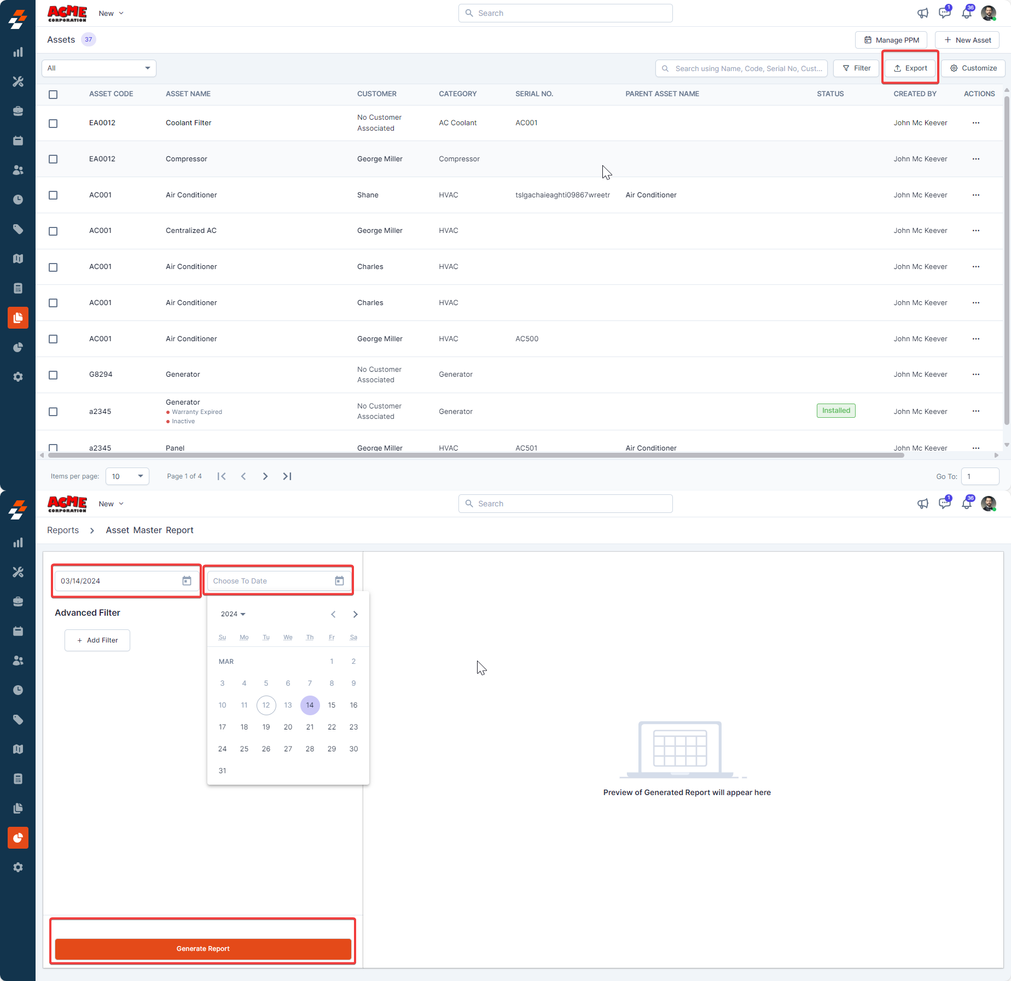Select March 31 in calendar

point(222,771)
